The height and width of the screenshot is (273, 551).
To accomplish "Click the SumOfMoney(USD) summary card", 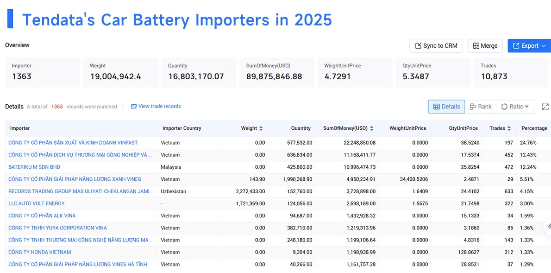I will pos(277,72).
